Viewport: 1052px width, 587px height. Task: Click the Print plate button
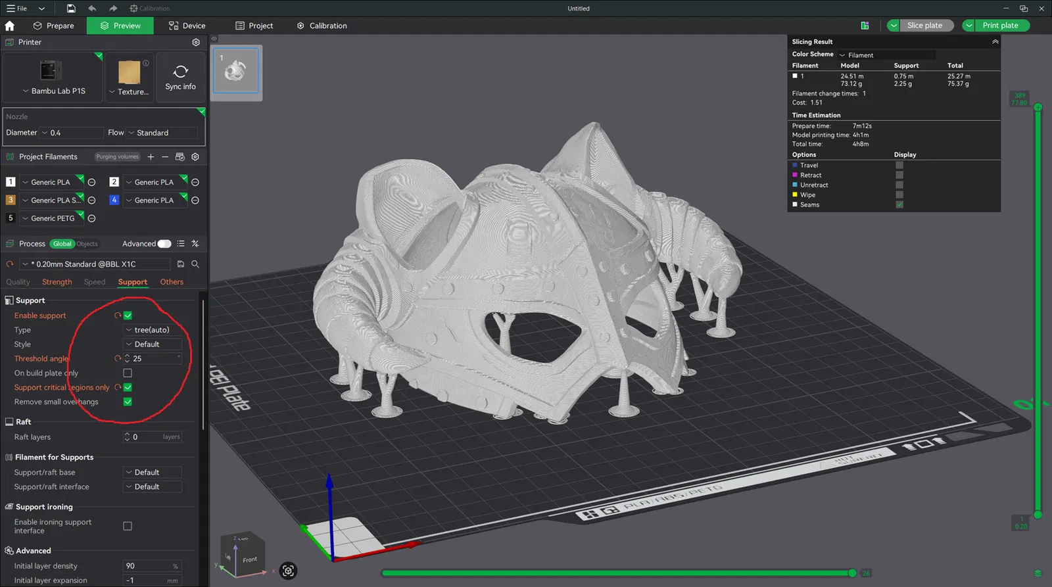tap(1000, 26)
